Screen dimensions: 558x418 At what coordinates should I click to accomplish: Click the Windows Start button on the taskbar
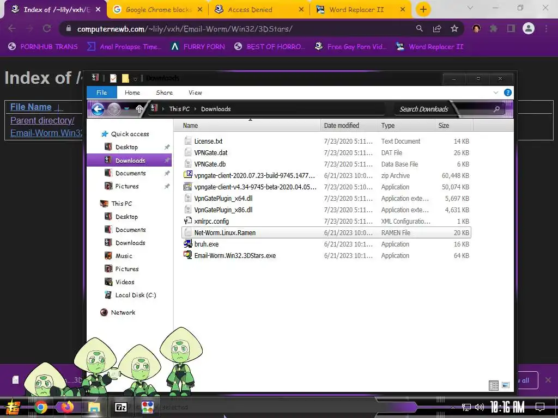[13, 407]
